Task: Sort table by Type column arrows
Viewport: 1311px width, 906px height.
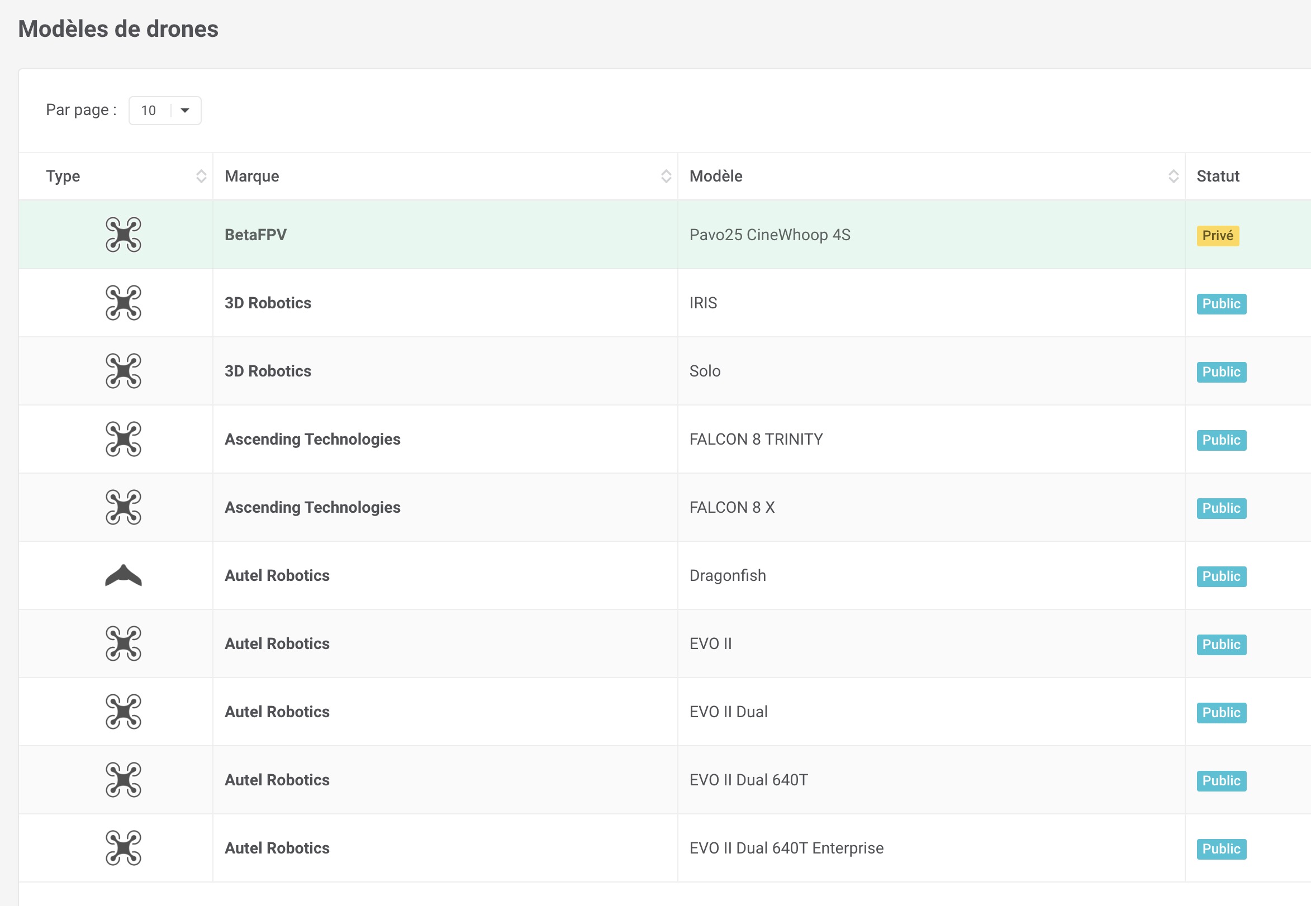Action: point(201,176)
